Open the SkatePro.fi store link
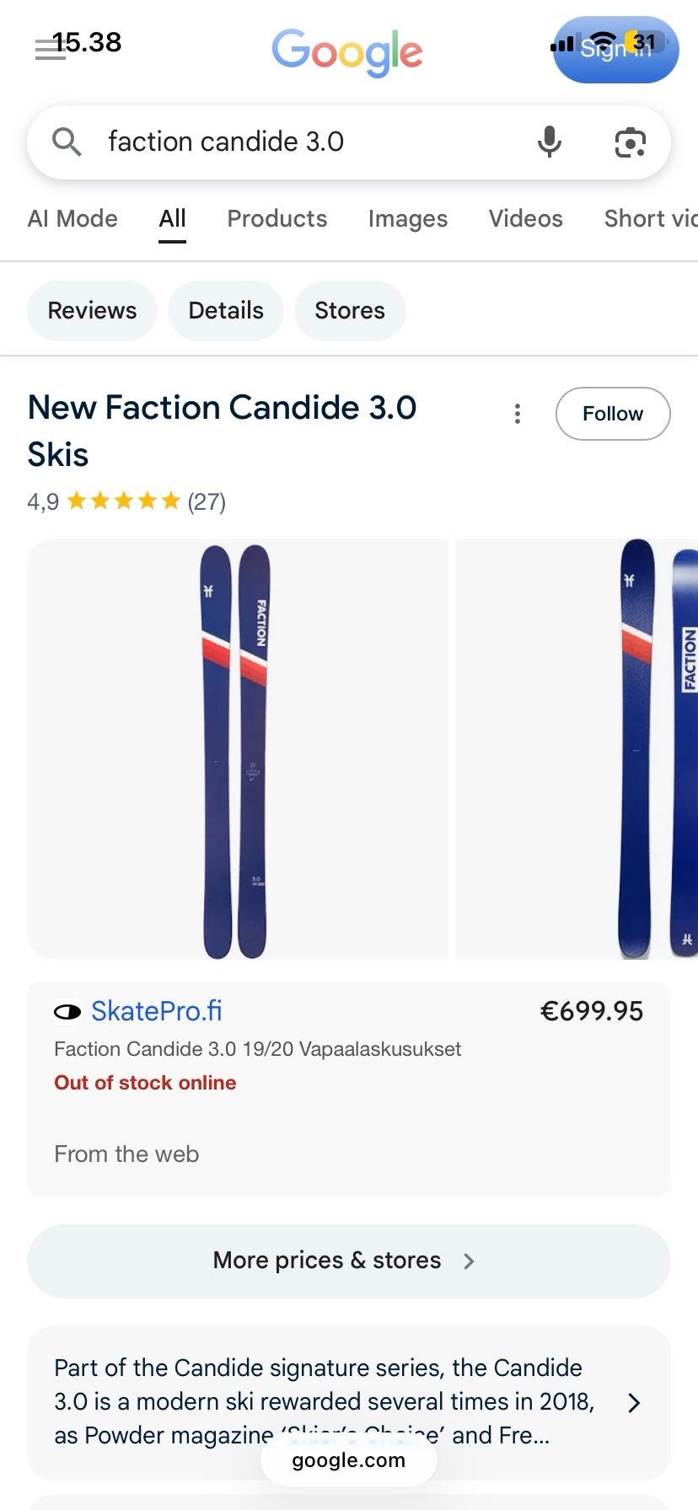Viewport: 698px width, 1510px height. 157,1011
